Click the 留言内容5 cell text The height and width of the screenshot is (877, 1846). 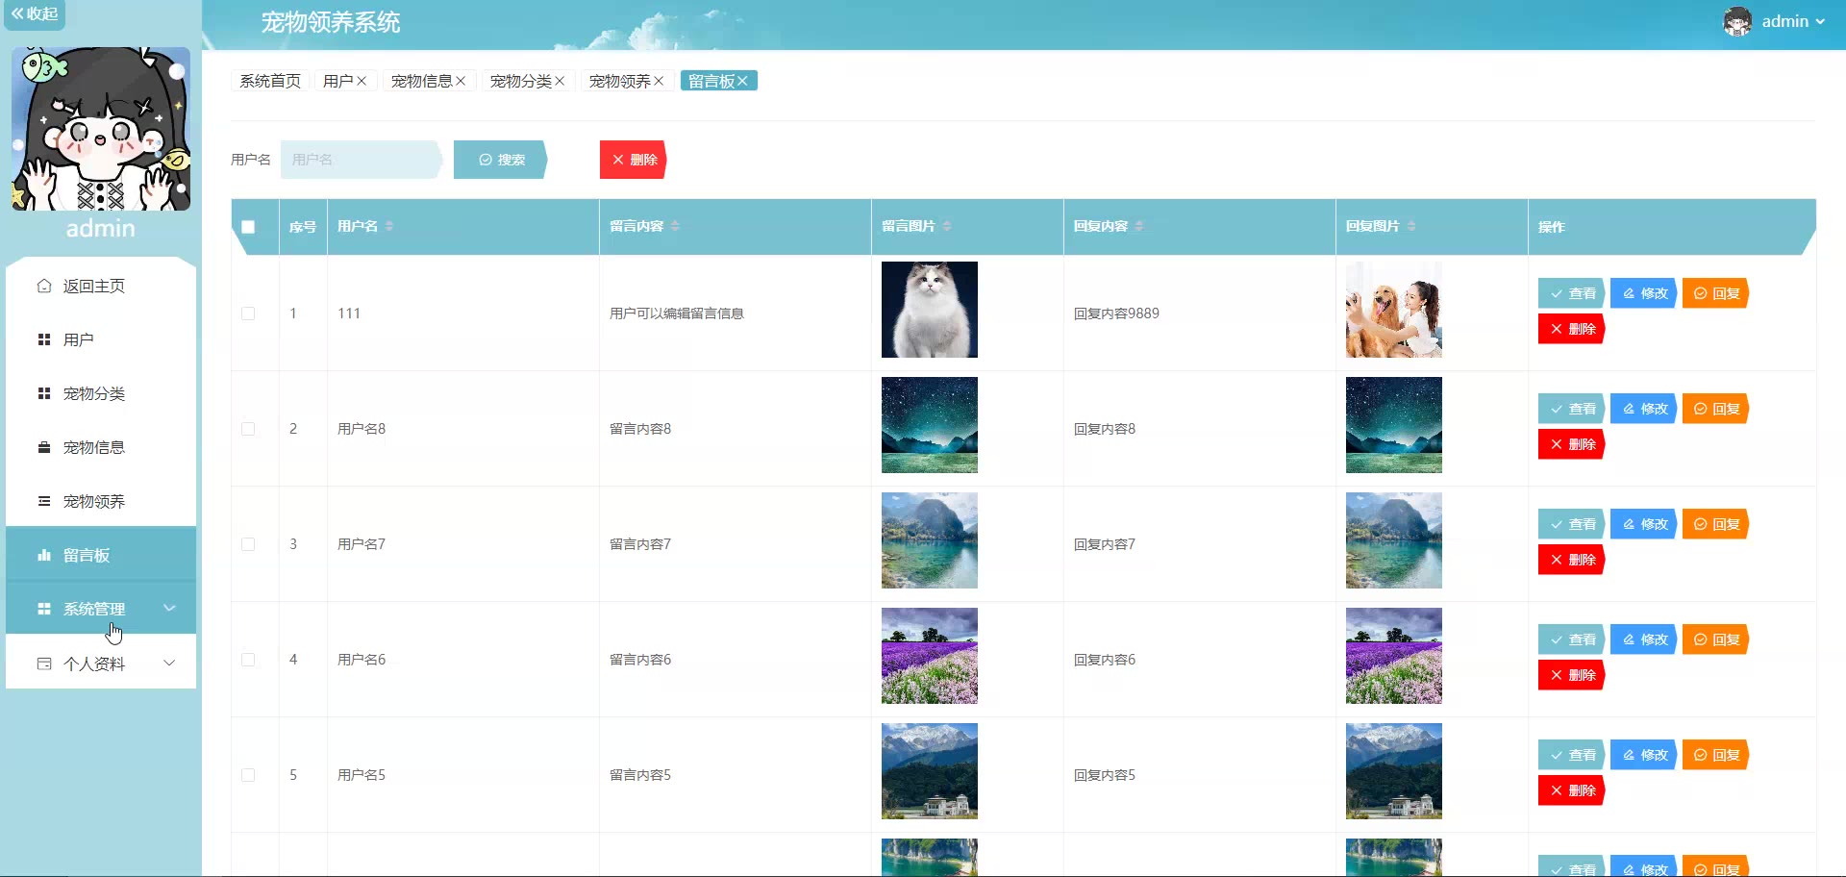[x=640, y=775]
